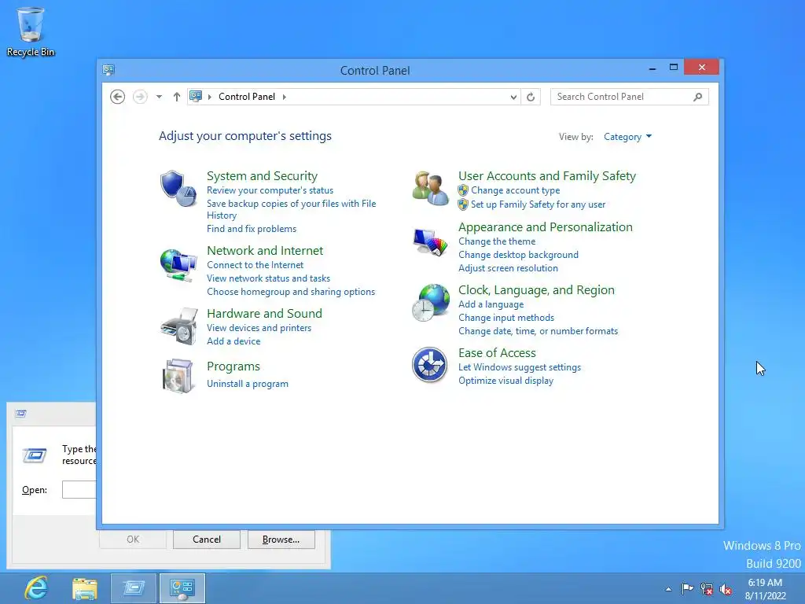Click Cancel in the Run dialog
Screen dimensions: 805x604
[207, 540]
